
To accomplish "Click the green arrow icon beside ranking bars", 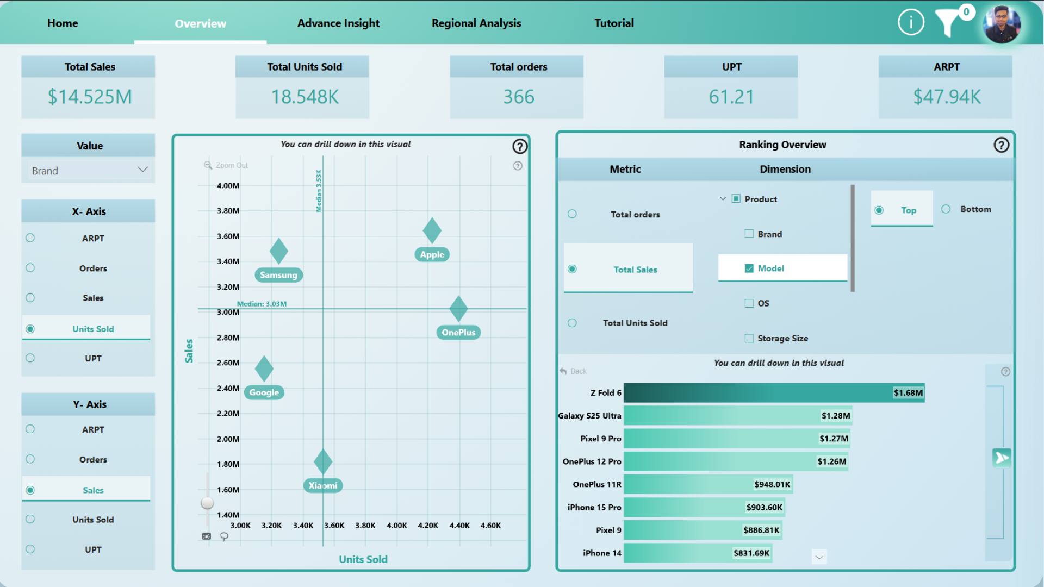I will [1001, 458].
